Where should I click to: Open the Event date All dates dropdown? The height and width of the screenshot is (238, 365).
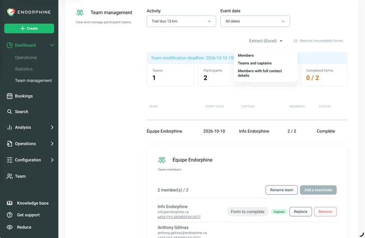(x=255, y=21)
